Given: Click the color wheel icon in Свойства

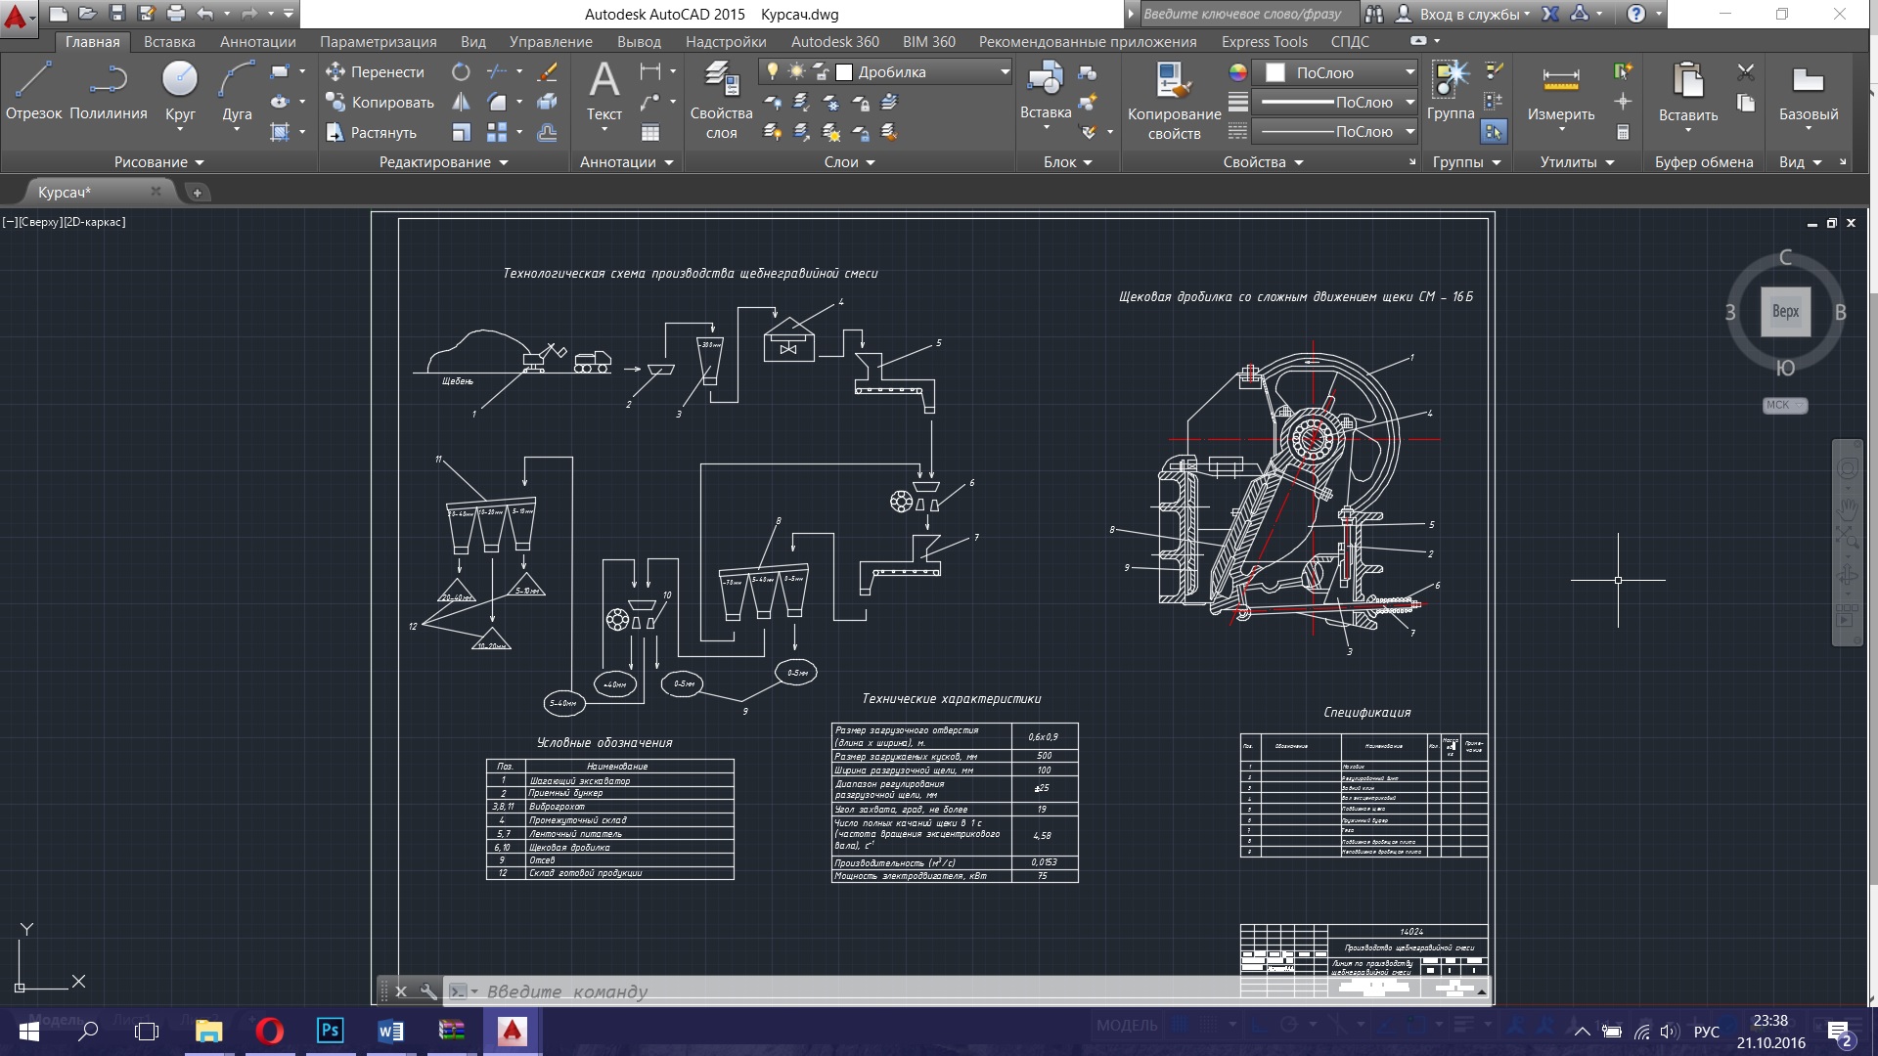Looking at the screenshot, I should tap(1238, 72).
